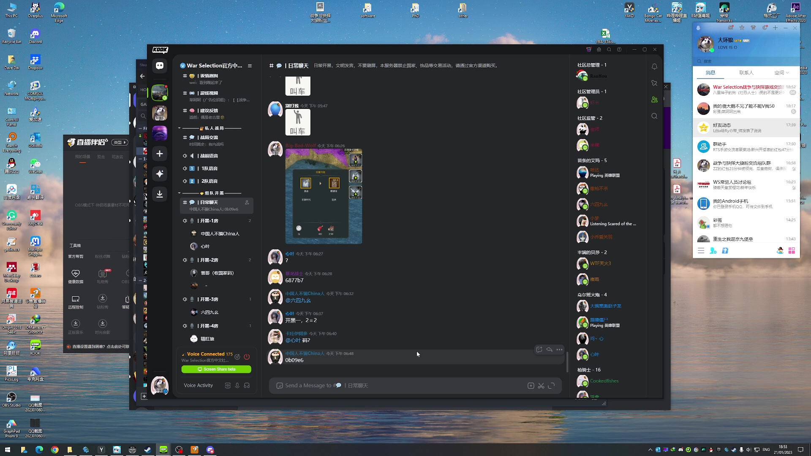
Task: Click noise suppression icon beside Voice Connected
Action: point(237,357)
